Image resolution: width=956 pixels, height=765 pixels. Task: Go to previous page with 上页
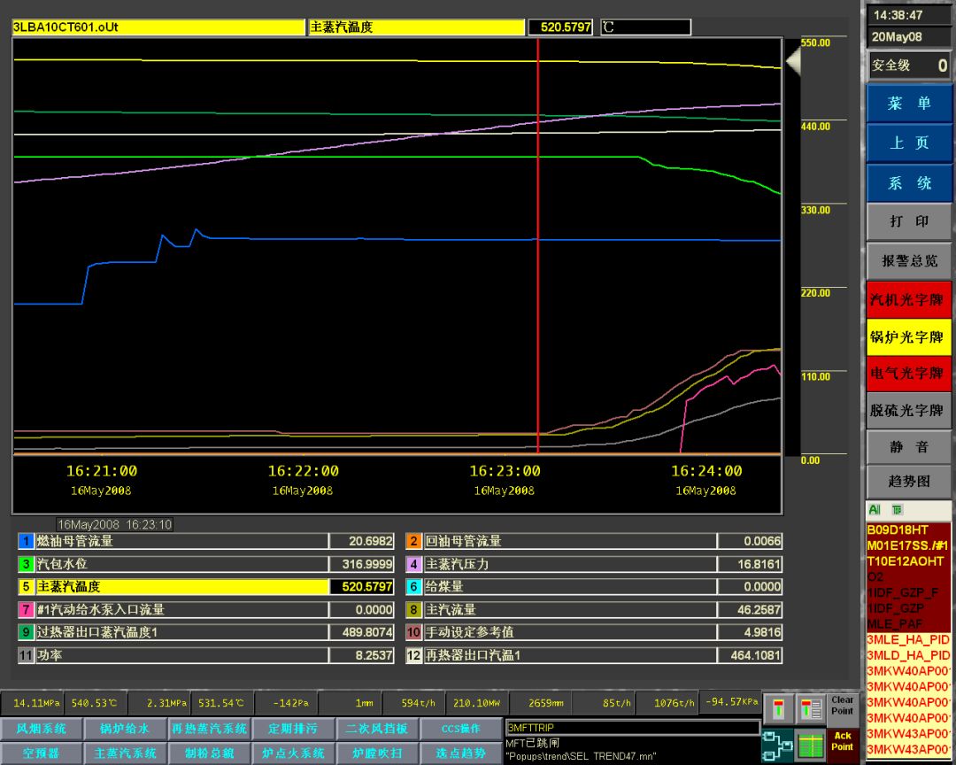(908, 143)
